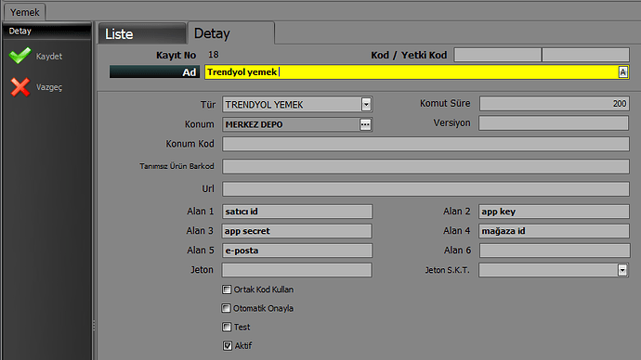This screenshot has height=360, width=641.
Task: Click the A icon in Ad field
Action: pyautogui.click(x=622, y=72)
